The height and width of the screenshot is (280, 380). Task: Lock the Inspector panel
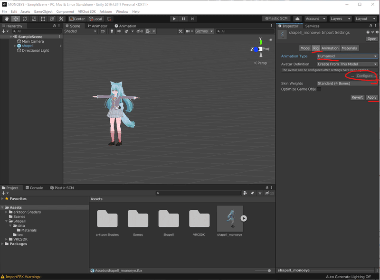tap(370, 26)
